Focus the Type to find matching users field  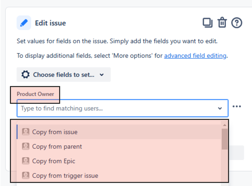[123, 108]
